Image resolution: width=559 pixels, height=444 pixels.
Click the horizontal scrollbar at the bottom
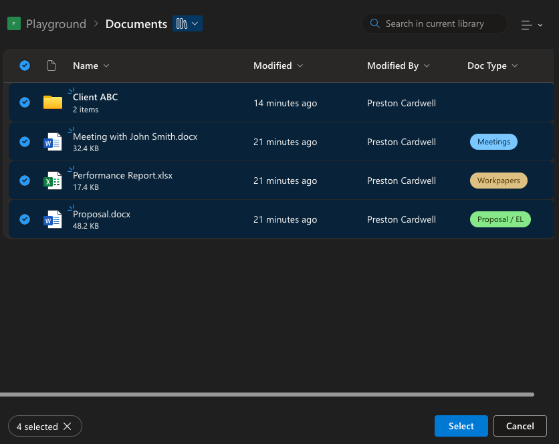[267, 395]
